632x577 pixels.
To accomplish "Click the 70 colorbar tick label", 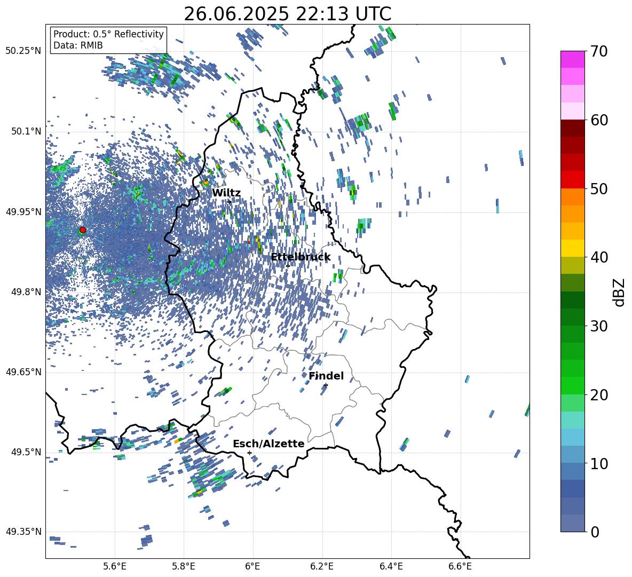I will click(599, 52).
